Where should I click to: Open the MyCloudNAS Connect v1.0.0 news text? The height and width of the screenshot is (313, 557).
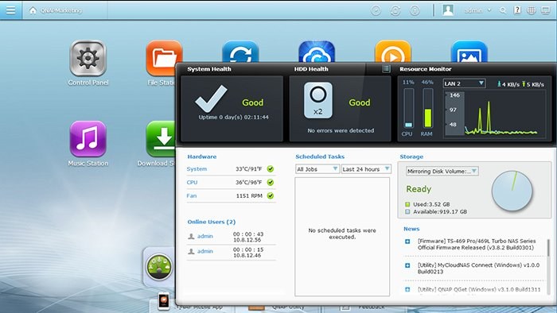pos(478,269)
